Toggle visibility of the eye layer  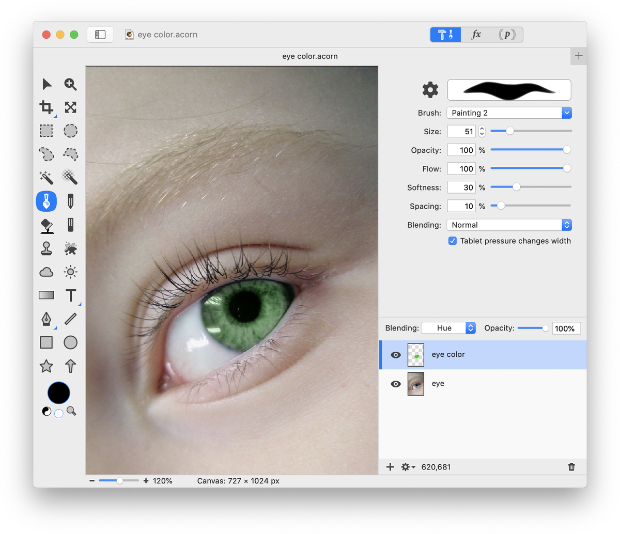[396, 384]
